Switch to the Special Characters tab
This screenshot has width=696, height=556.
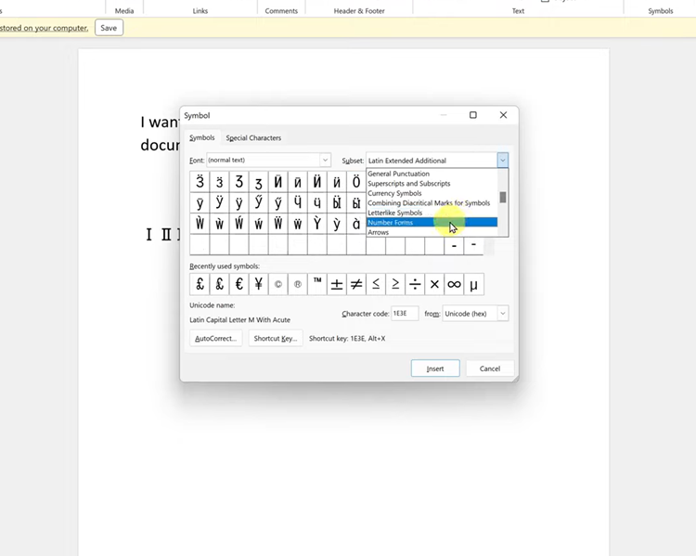point(253,137)
